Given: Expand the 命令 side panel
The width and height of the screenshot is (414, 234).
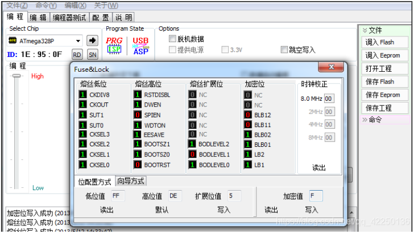Looking at the screenshot, I should [365, 120].
